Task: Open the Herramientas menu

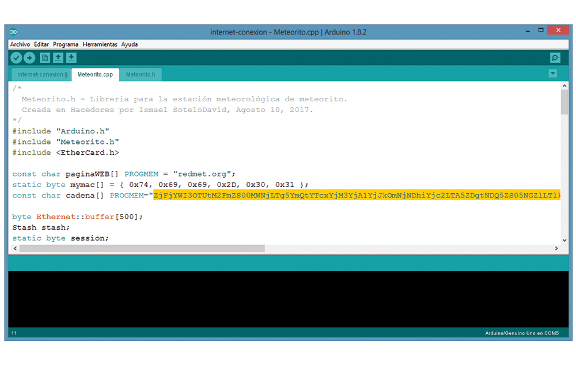Action: [100, 44]
